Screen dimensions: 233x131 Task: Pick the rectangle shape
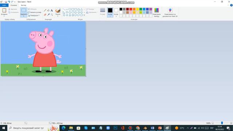click(x=73, y=9)
